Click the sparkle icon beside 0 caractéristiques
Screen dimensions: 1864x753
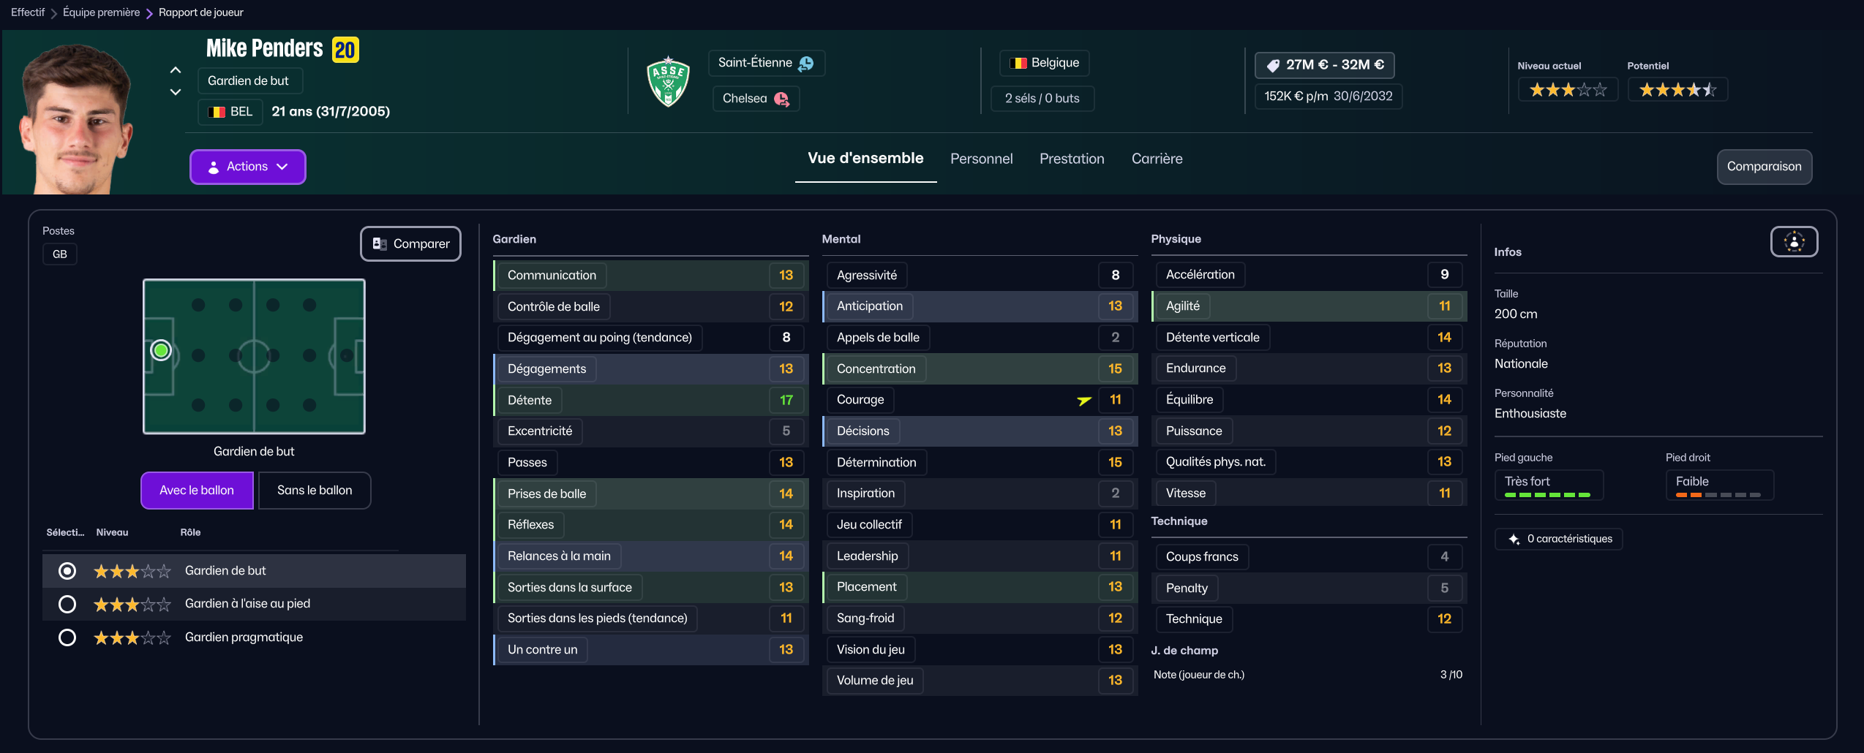1514,540
